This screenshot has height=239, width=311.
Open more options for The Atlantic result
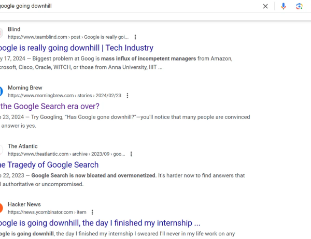coord(131,154)
